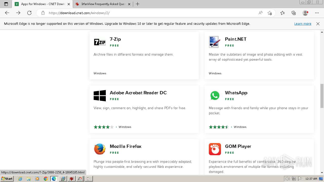Close the Apps for Windows CNET tab

(69, 4)
